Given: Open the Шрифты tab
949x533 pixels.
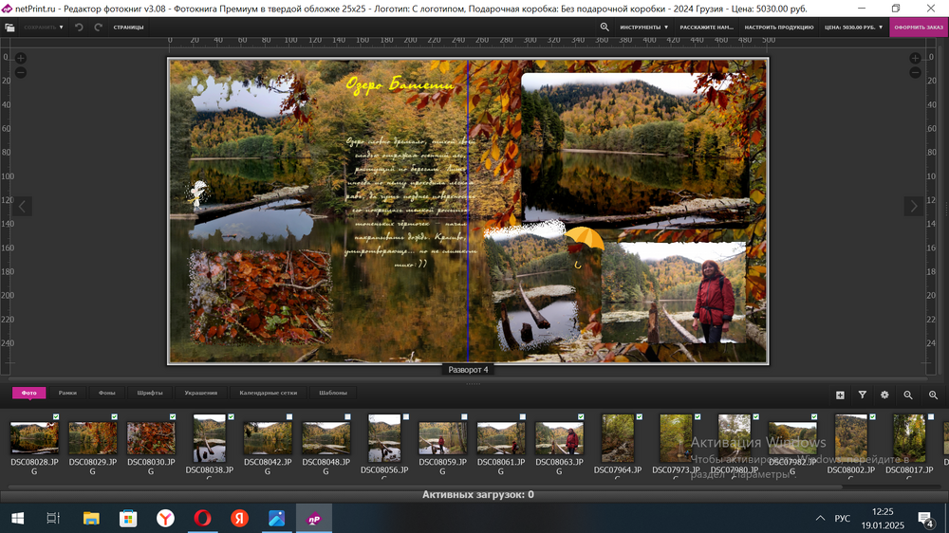Looking at the screenshot, I should [x=150, y=393].
